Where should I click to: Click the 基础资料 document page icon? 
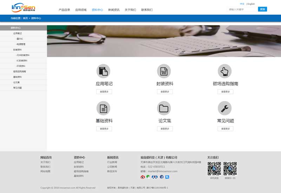coord(103,108)
